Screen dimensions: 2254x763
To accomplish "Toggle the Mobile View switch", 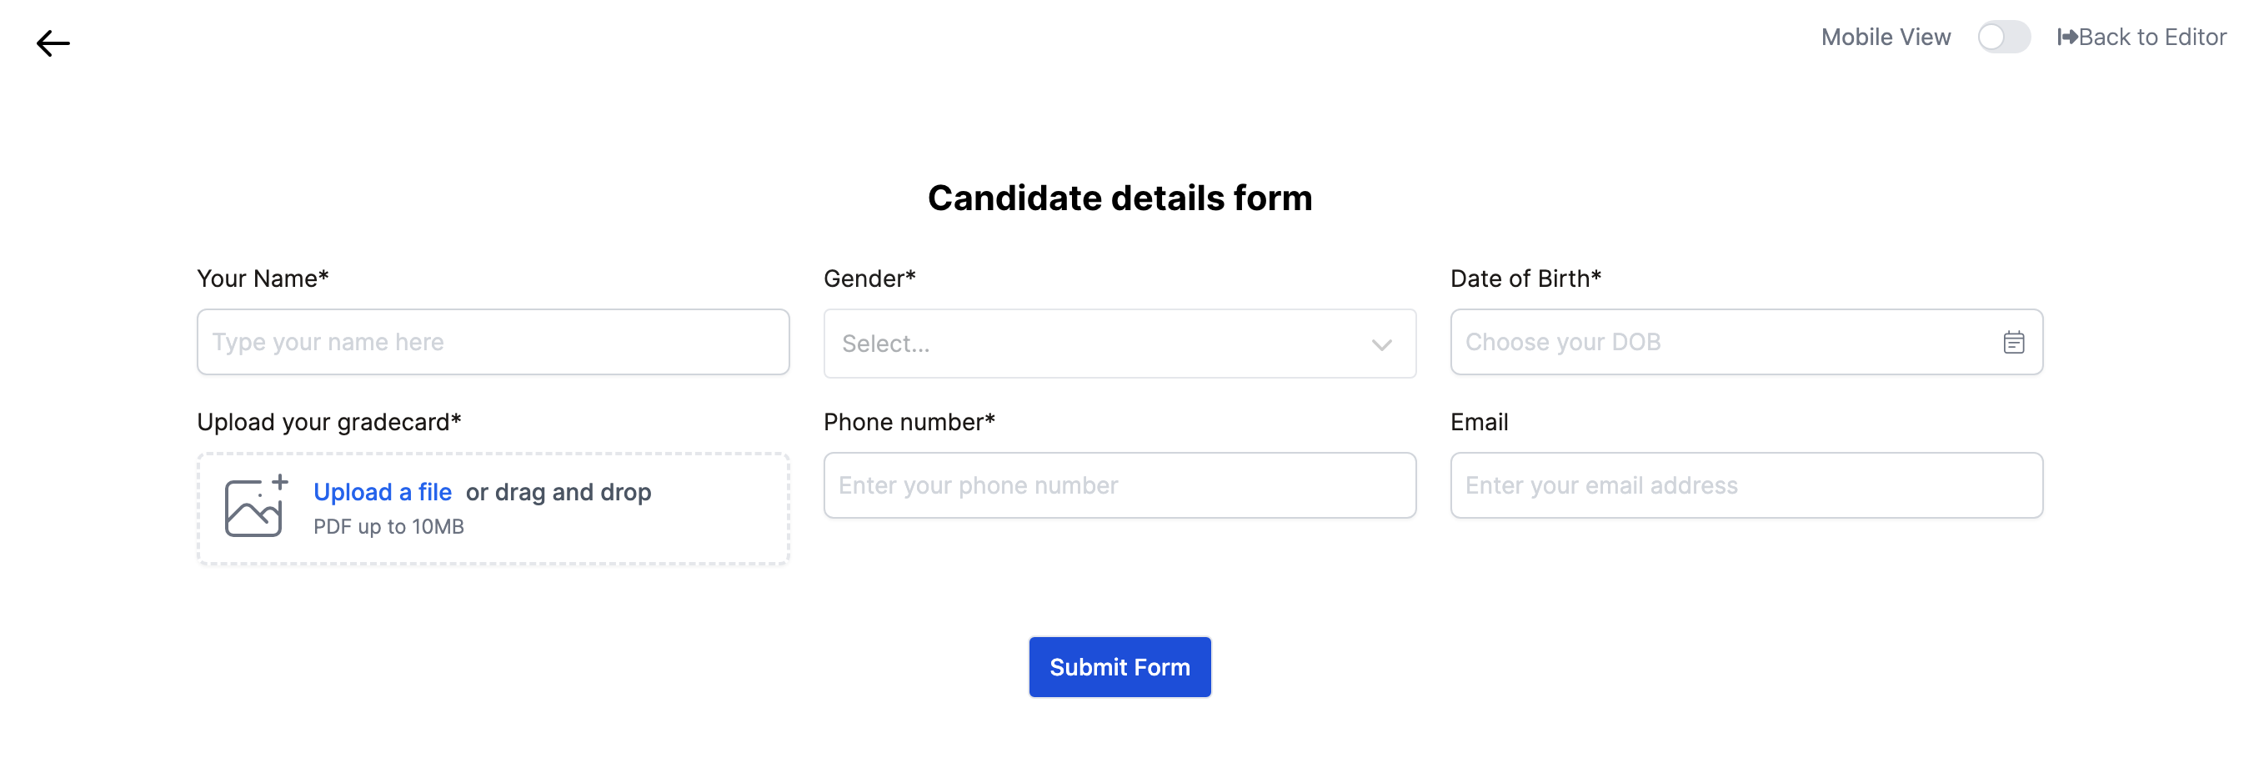I will tap(2003, 37).
